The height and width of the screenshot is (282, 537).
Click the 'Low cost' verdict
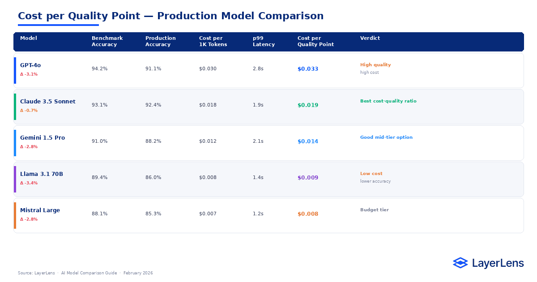pyautogui.click(x=371, y=174)
